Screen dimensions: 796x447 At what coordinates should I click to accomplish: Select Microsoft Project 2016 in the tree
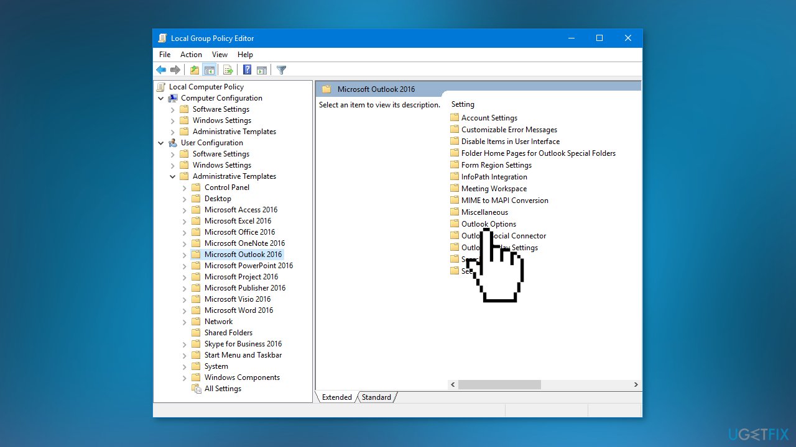241,277
